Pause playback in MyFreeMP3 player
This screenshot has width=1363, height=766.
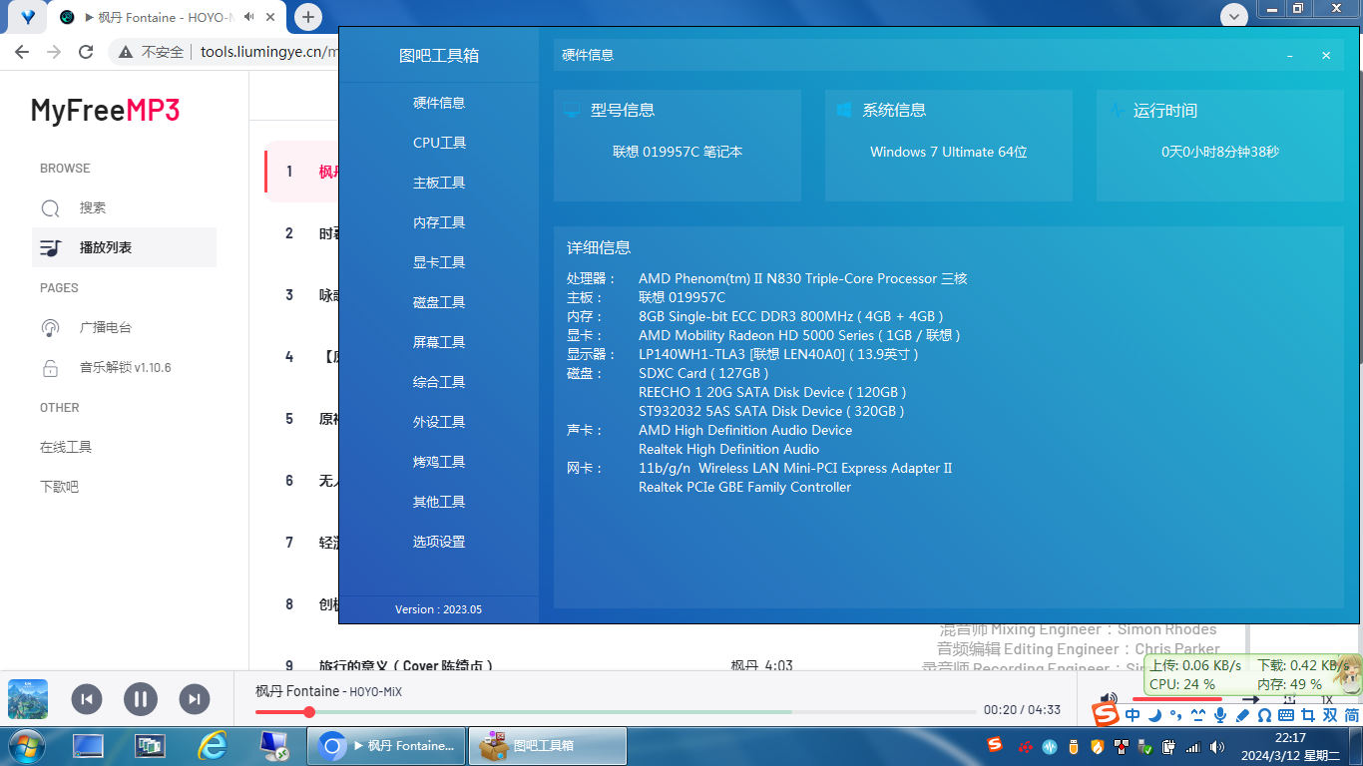pos(141,699)
